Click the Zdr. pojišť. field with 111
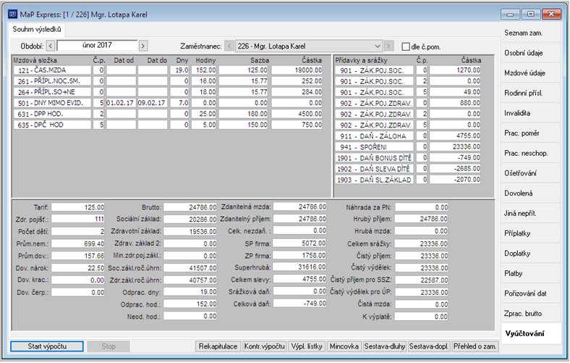Viewport: 570px width, 363px height. point(78,219)
